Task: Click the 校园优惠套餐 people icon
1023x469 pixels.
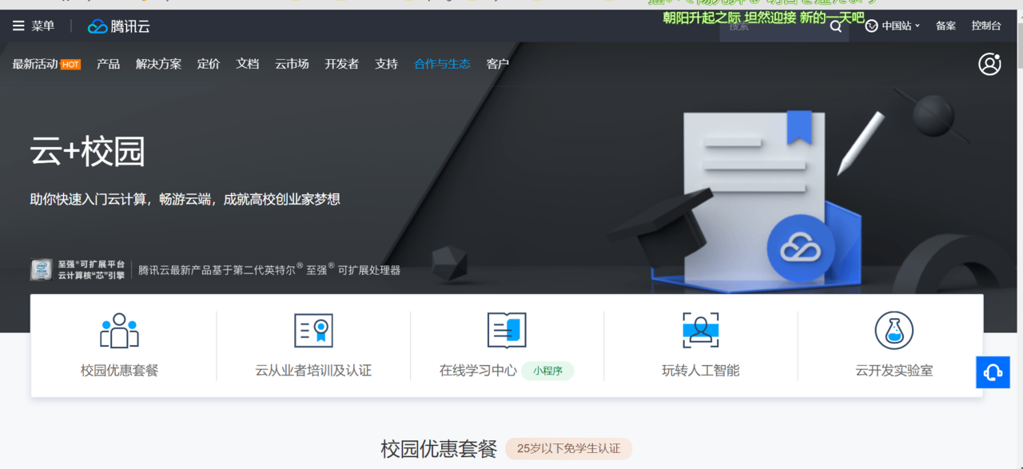Action: coord(120,331)
